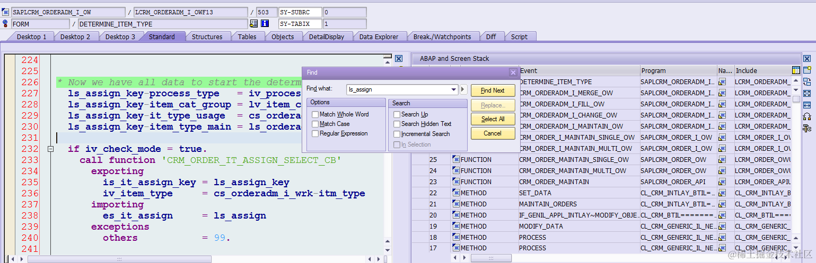
Task: Click the event type icon beside FORM
Action: [6, 24]
